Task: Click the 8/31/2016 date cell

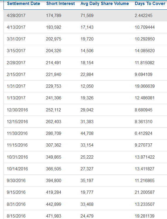Action: pos(16,204)
